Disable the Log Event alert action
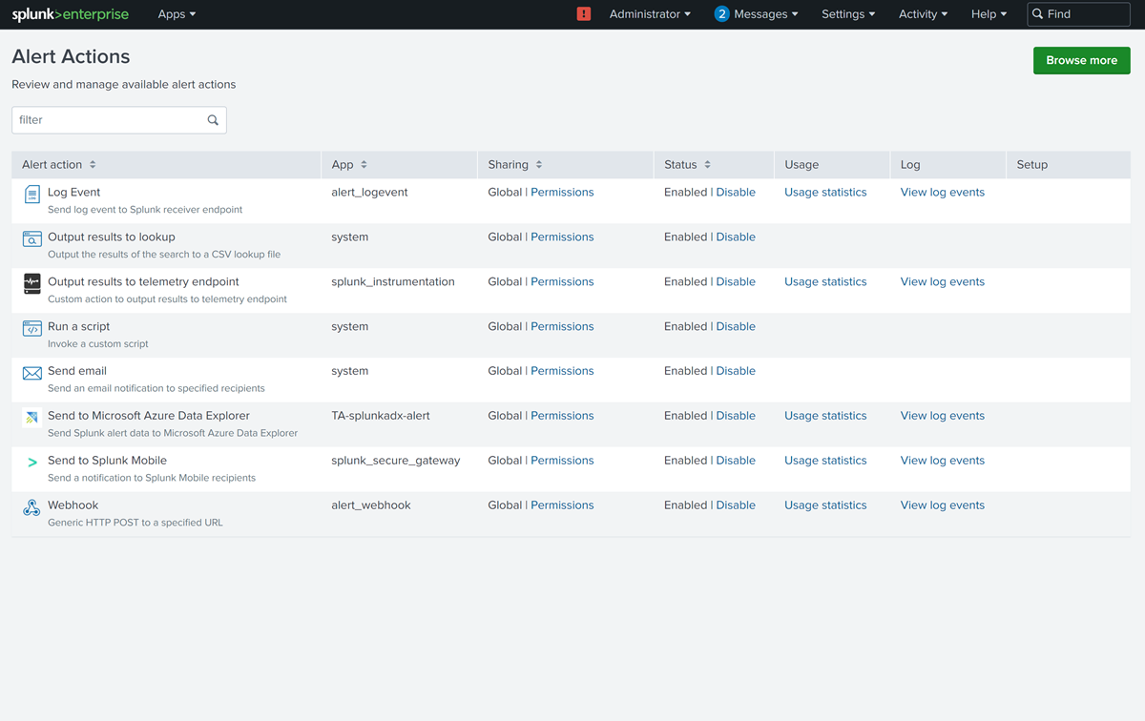Viewport: 1145px width, 721px height. coord(735,192)
